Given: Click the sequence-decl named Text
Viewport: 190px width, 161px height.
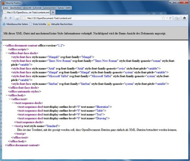Looking at the screenshot, I should [x=61, y=114].
